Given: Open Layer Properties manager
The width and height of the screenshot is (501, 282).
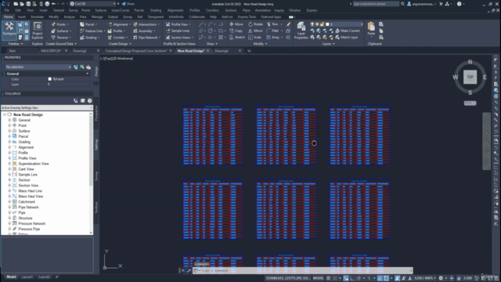Looking at the screenshot, I should click(x=301, y=31).
